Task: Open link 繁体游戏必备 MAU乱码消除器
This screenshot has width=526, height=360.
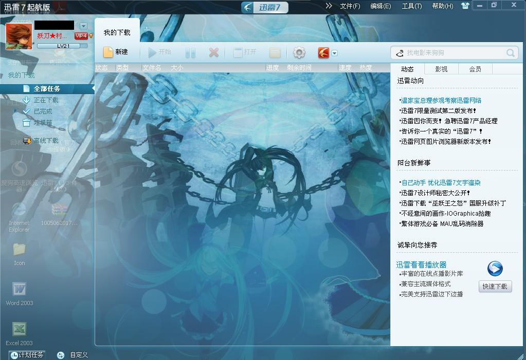Action: click(442, 224)
